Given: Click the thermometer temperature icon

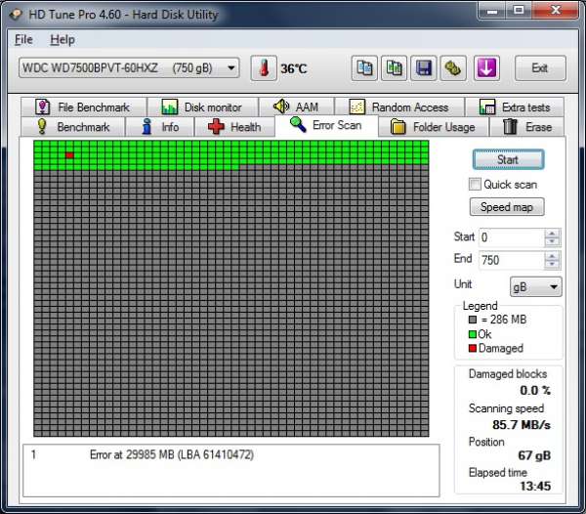Looking at the screenshot, I should 264,68.
